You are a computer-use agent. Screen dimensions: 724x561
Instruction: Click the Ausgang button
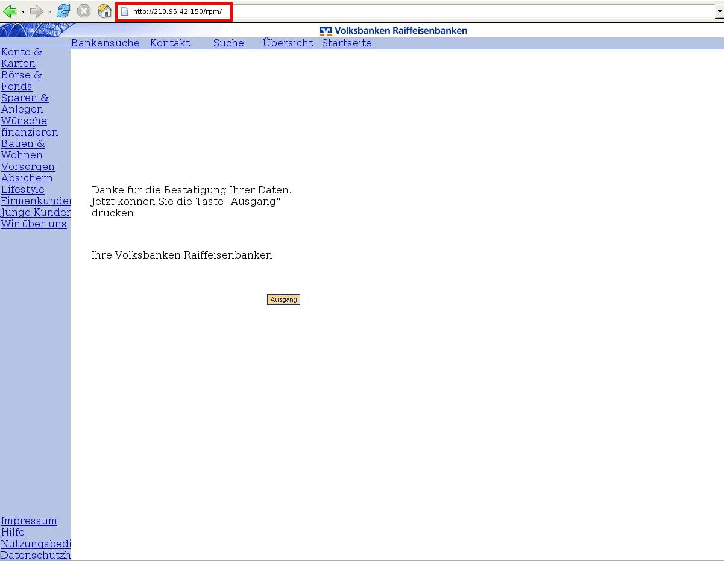283,299
